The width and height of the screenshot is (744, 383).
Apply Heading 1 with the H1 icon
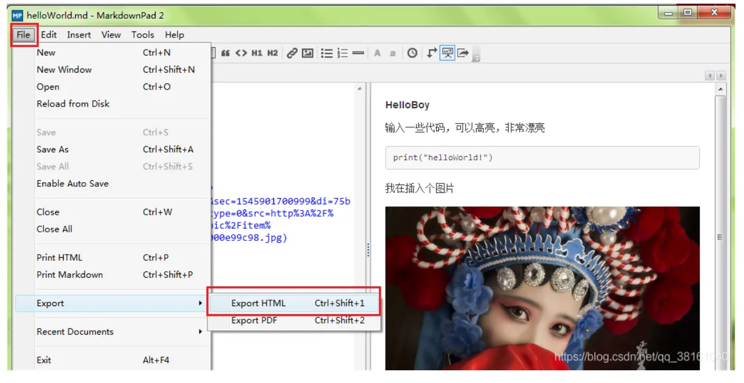[257, 53]
